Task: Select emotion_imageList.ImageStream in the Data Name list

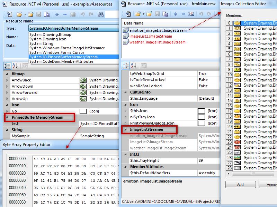Action: tap(171, 30)
